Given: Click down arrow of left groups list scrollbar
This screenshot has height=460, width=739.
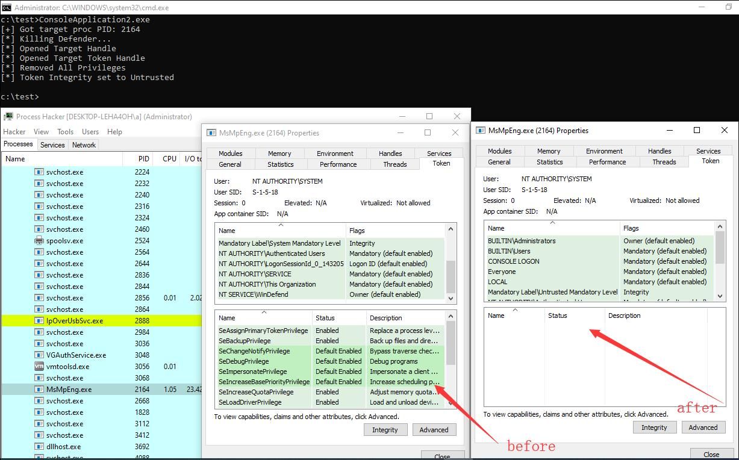Looking at the screenshot, I should (451, 298).
